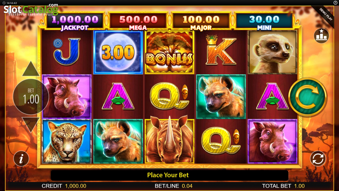The image size is (339, 191).
Task: Click the SlotCatalog.com logo
Action: [x=31, y=9]
